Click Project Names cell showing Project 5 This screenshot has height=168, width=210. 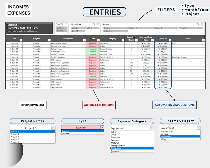31,128
